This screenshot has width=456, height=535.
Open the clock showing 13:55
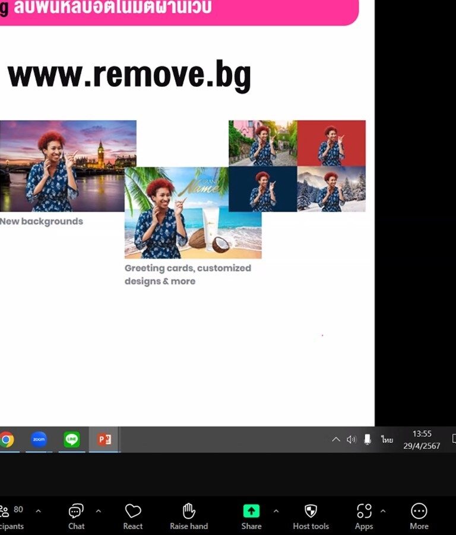click(x=422, y=434)
